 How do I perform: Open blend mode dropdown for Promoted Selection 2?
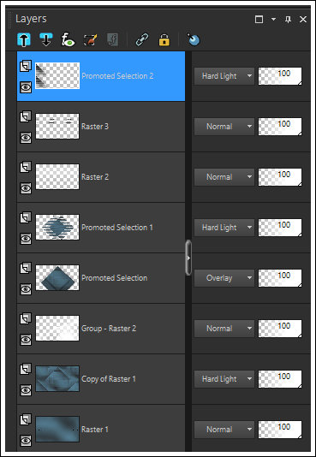224,76
